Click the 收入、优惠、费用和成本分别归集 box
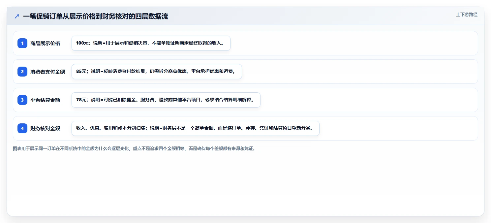491x223 pixels. [x=196, y=128]
